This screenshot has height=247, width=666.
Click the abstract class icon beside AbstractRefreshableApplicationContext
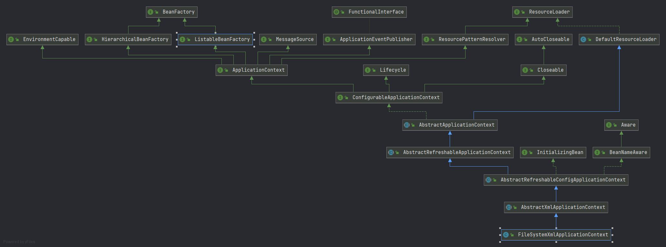pos(391,152)
